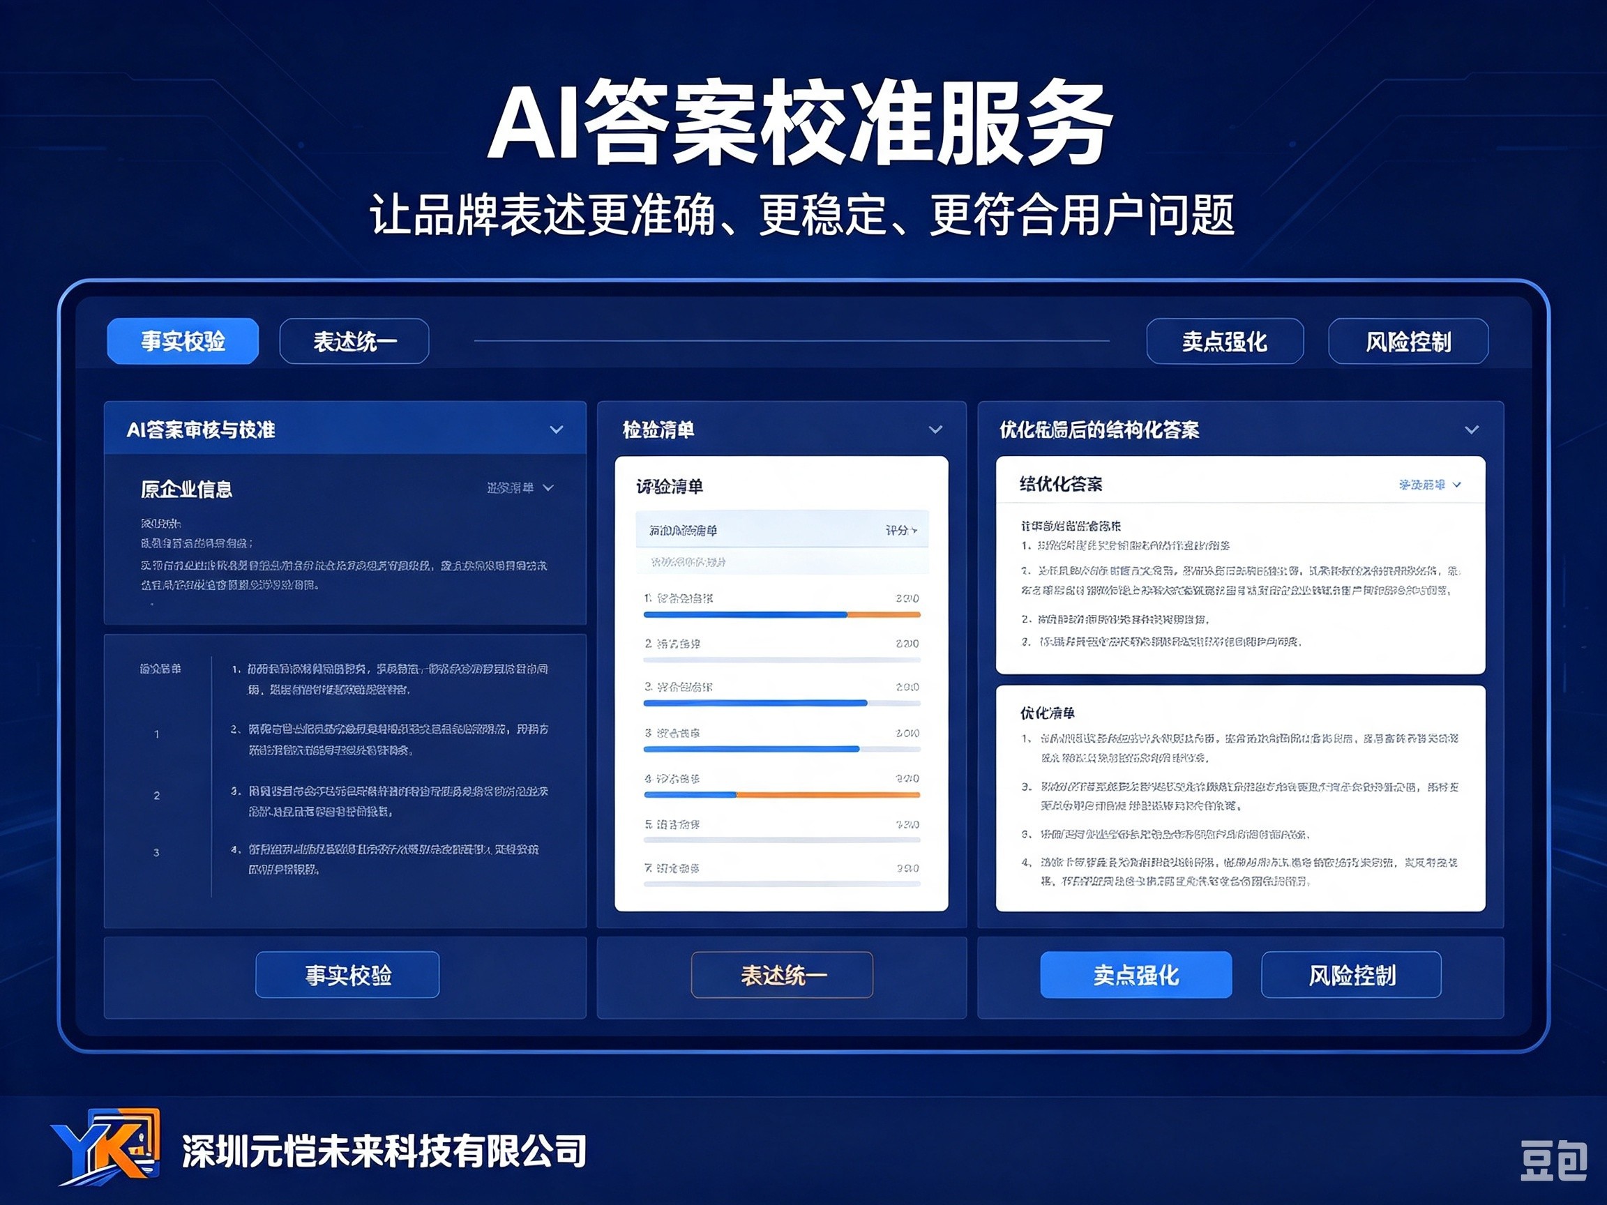
Task: Open the 评分 dropdown in checklist header
Action: [x=901, y=530]
